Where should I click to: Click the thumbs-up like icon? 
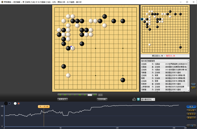[134, 99]
